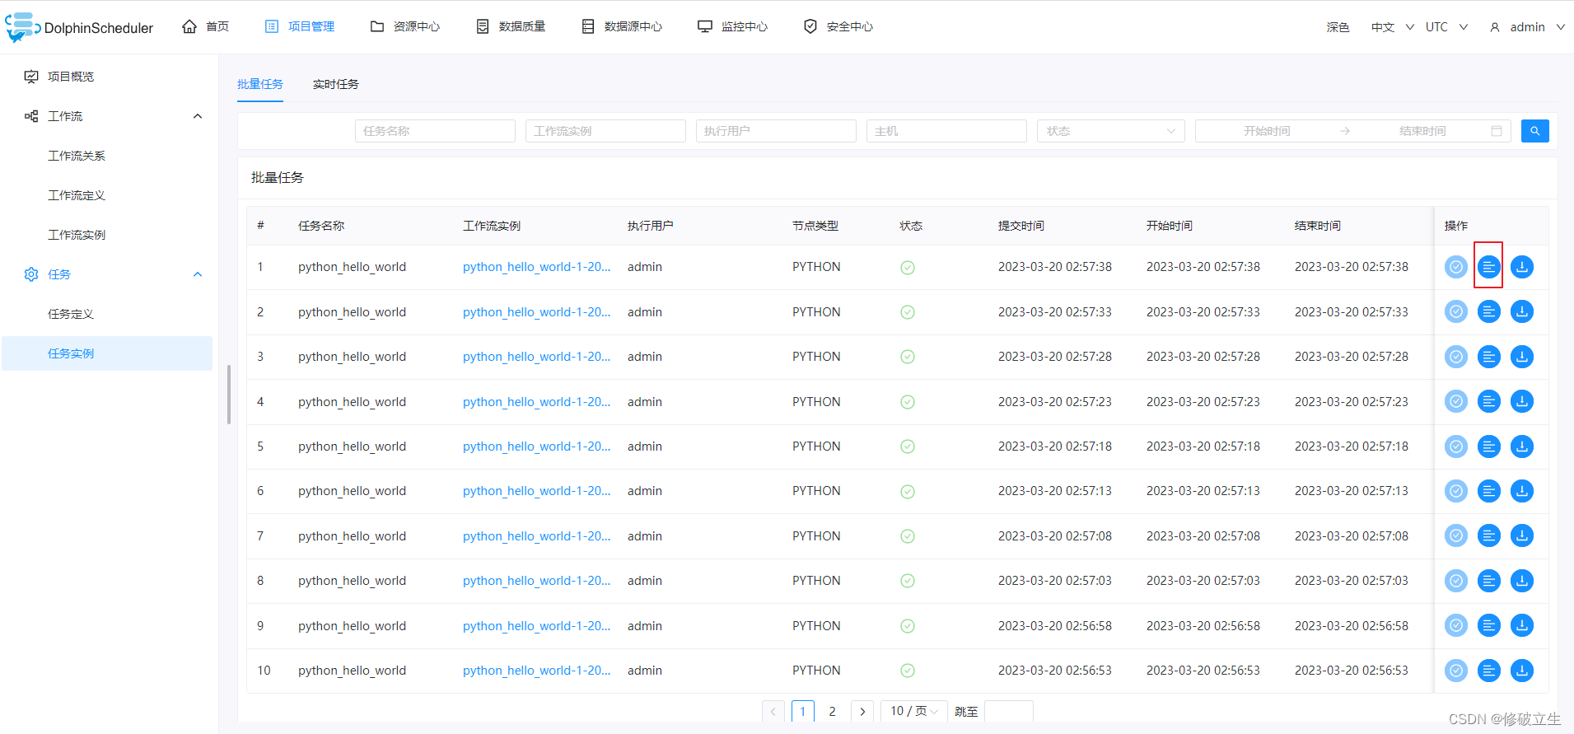Switch to 批量任务 tab
This screenshot has height=734, width=1574.
260,84
